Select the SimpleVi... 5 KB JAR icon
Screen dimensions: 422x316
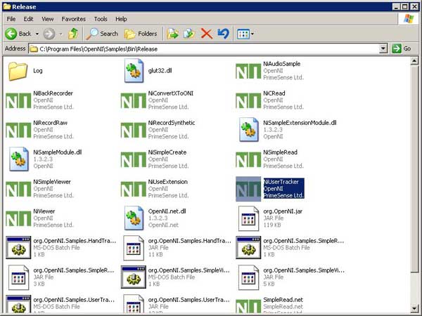pos(249,277)
